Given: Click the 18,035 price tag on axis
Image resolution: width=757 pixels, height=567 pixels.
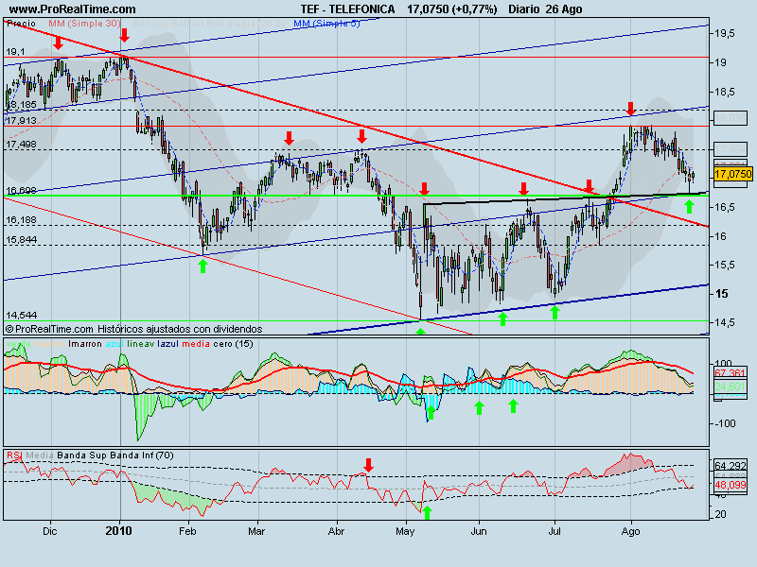Looking at the screenshot, I should (x=730, y=118).
